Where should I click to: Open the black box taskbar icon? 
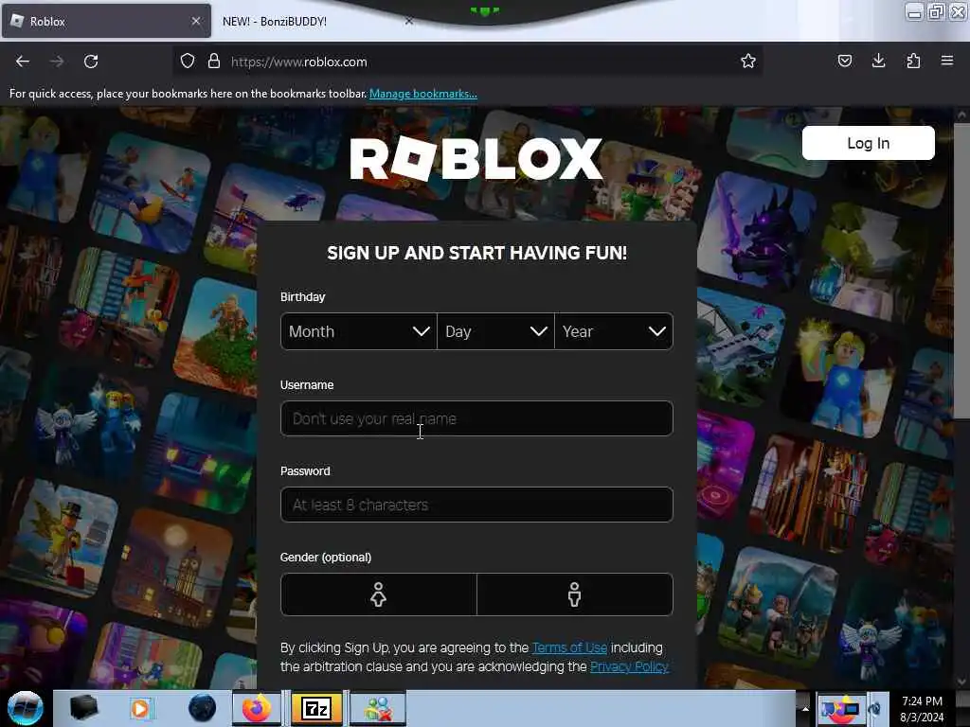tap(83, 708)
